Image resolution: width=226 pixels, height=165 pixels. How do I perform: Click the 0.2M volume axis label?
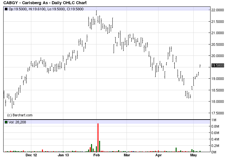coord(215,146)
